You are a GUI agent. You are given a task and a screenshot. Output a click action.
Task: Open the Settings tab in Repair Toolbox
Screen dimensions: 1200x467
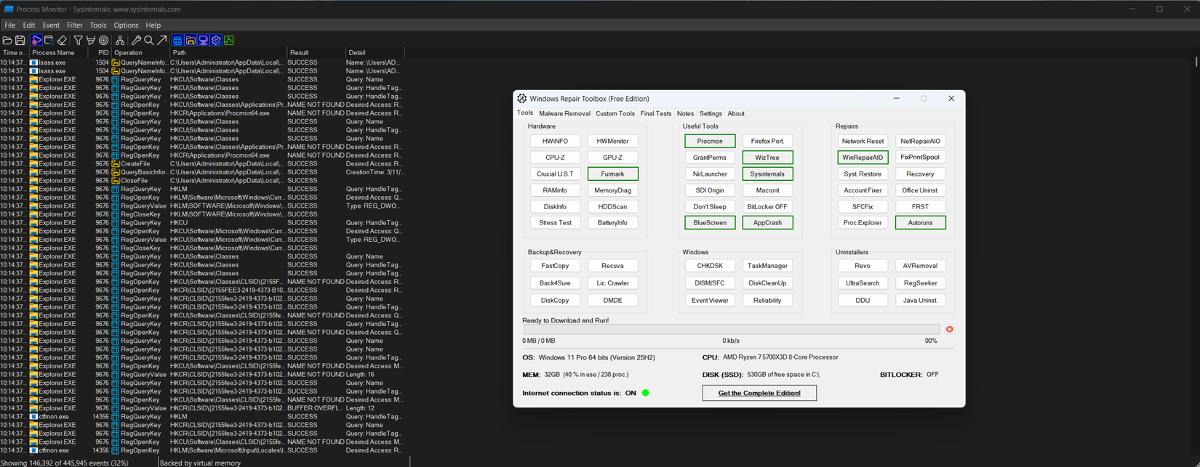click(711, 113)
